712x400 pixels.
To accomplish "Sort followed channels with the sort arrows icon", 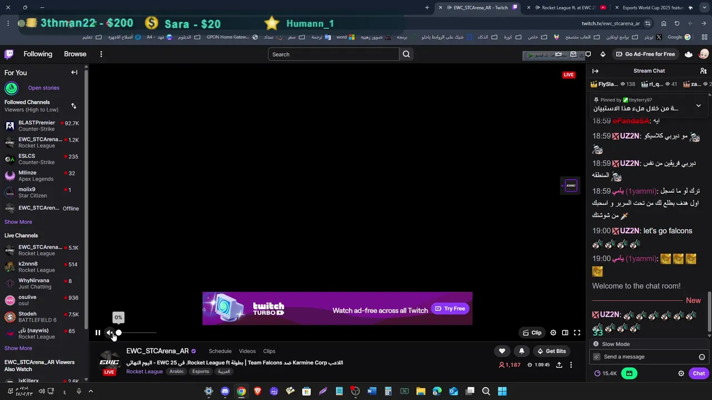I will click(73, 106).
